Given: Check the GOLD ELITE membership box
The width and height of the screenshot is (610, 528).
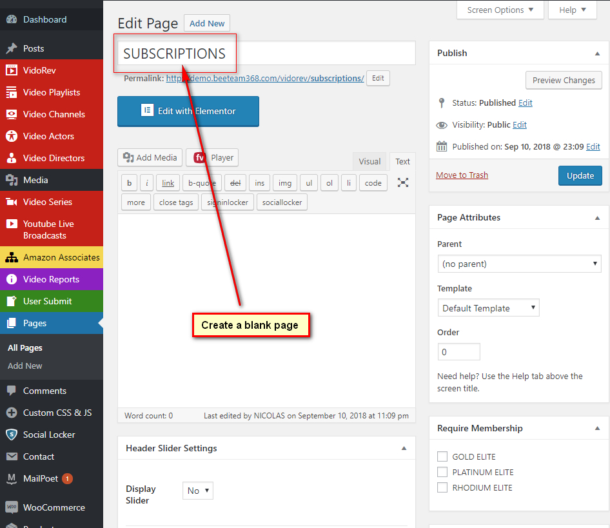Looking at the screenshot, I should 442,456.
